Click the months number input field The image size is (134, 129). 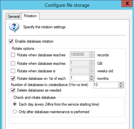pyautogui.click(x=80, y=78)
